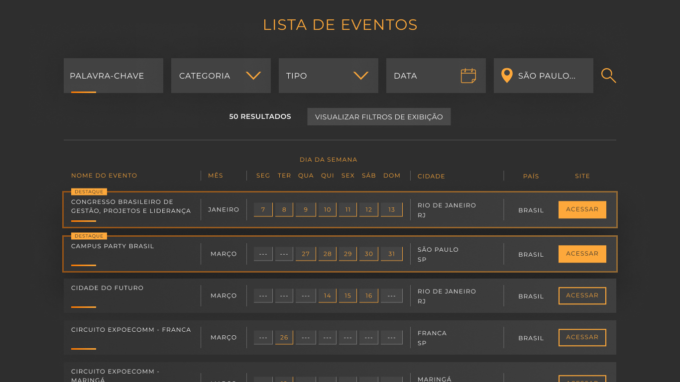Click the search magnifying glass icon
Image resolution: width=680 pixels, height=382 pixels.
pyautogui.click(x=608, y=76)
